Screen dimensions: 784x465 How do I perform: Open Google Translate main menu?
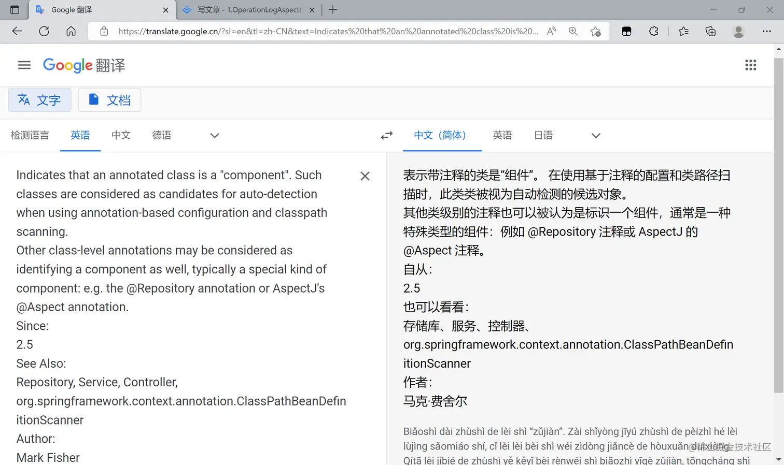click(x=24, y=65)
